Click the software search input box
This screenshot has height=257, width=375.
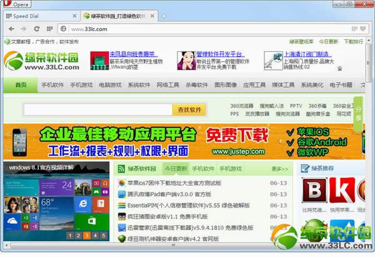pos(98,110)
